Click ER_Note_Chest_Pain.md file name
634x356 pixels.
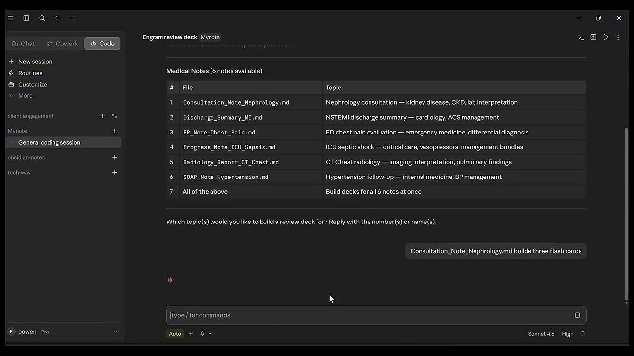[x=219, y=132]
